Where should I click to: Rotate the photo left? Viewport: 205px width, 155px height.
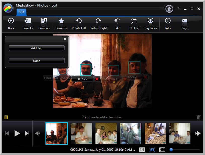79,24
